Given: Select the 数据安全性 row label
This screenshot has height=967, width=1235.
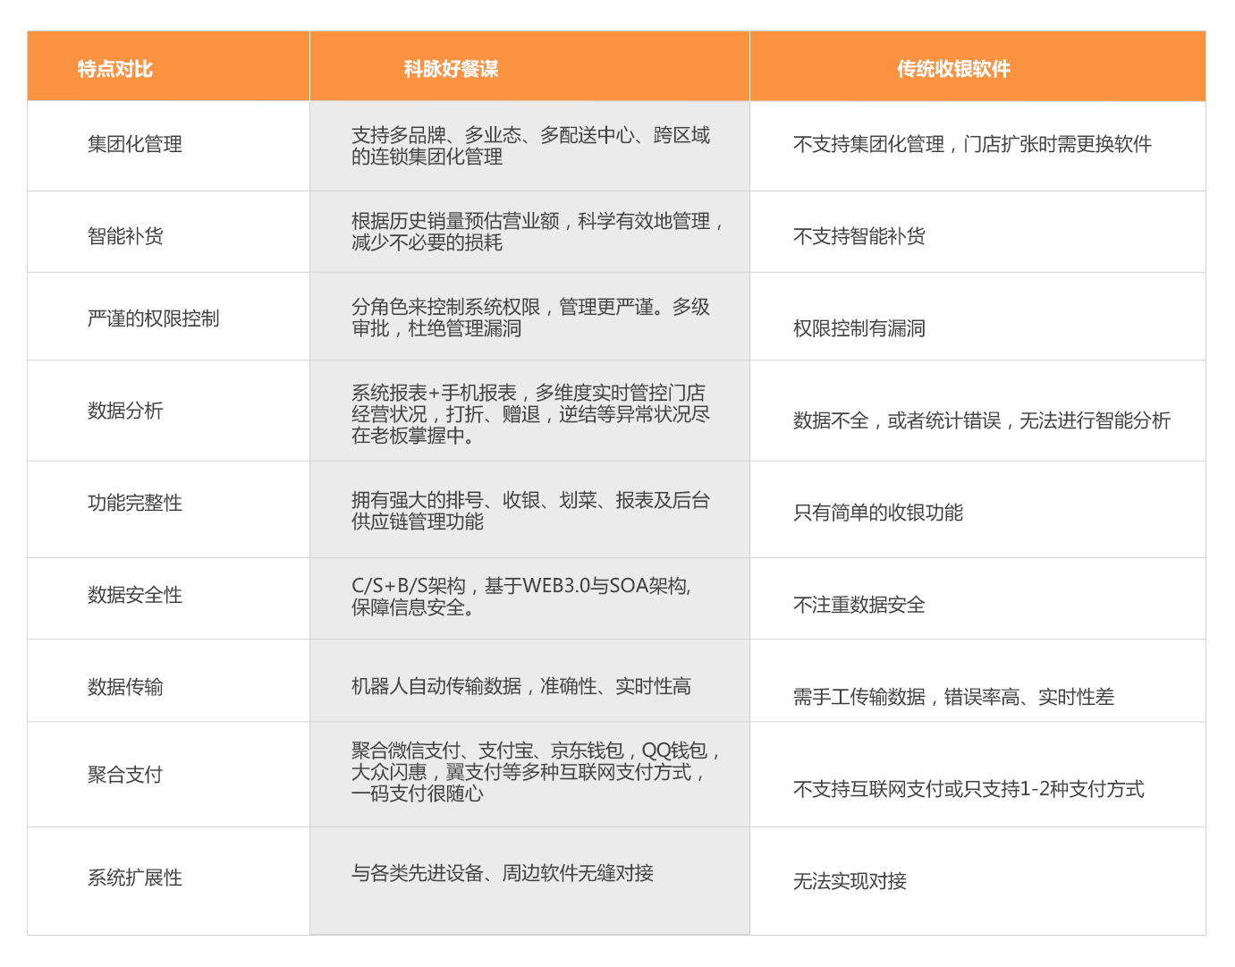Looking at the screenshot, I should (135, 595).
